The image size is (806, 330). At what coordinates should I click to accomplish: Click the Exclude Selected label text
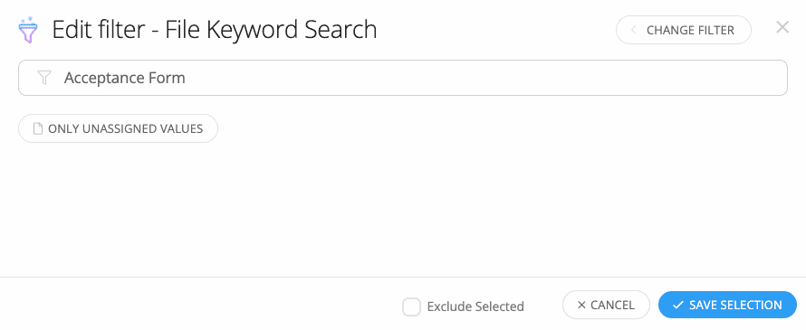click(x=475, y=306)
